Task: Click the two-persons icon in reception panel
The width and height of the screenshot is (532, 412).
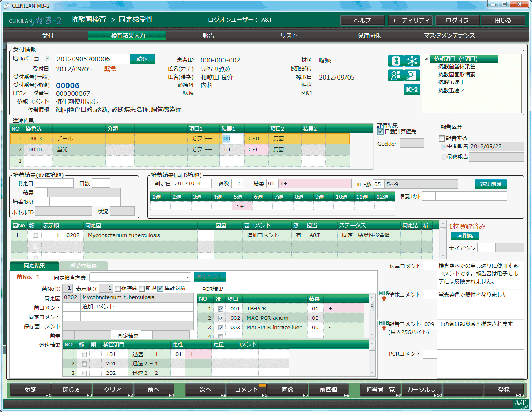Action: 395,75
